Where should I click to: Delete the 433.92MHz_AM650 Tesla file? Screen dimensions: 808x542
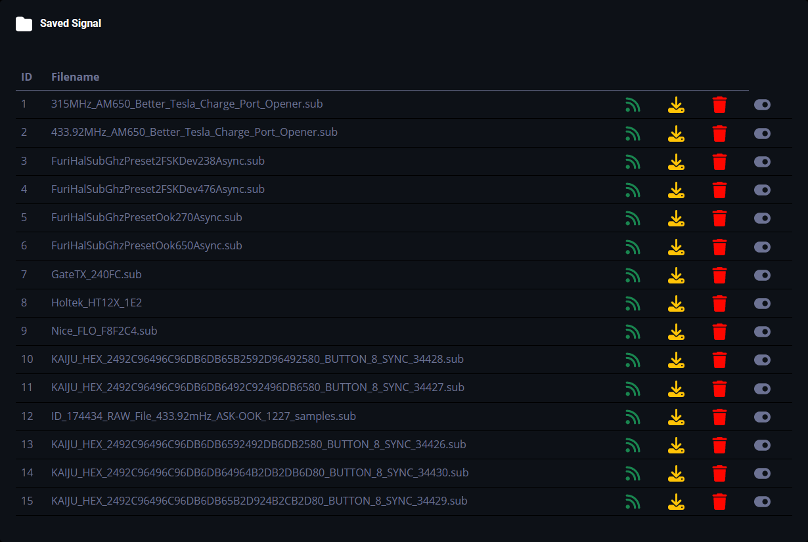pyautogui.click(x=720, y=133)
